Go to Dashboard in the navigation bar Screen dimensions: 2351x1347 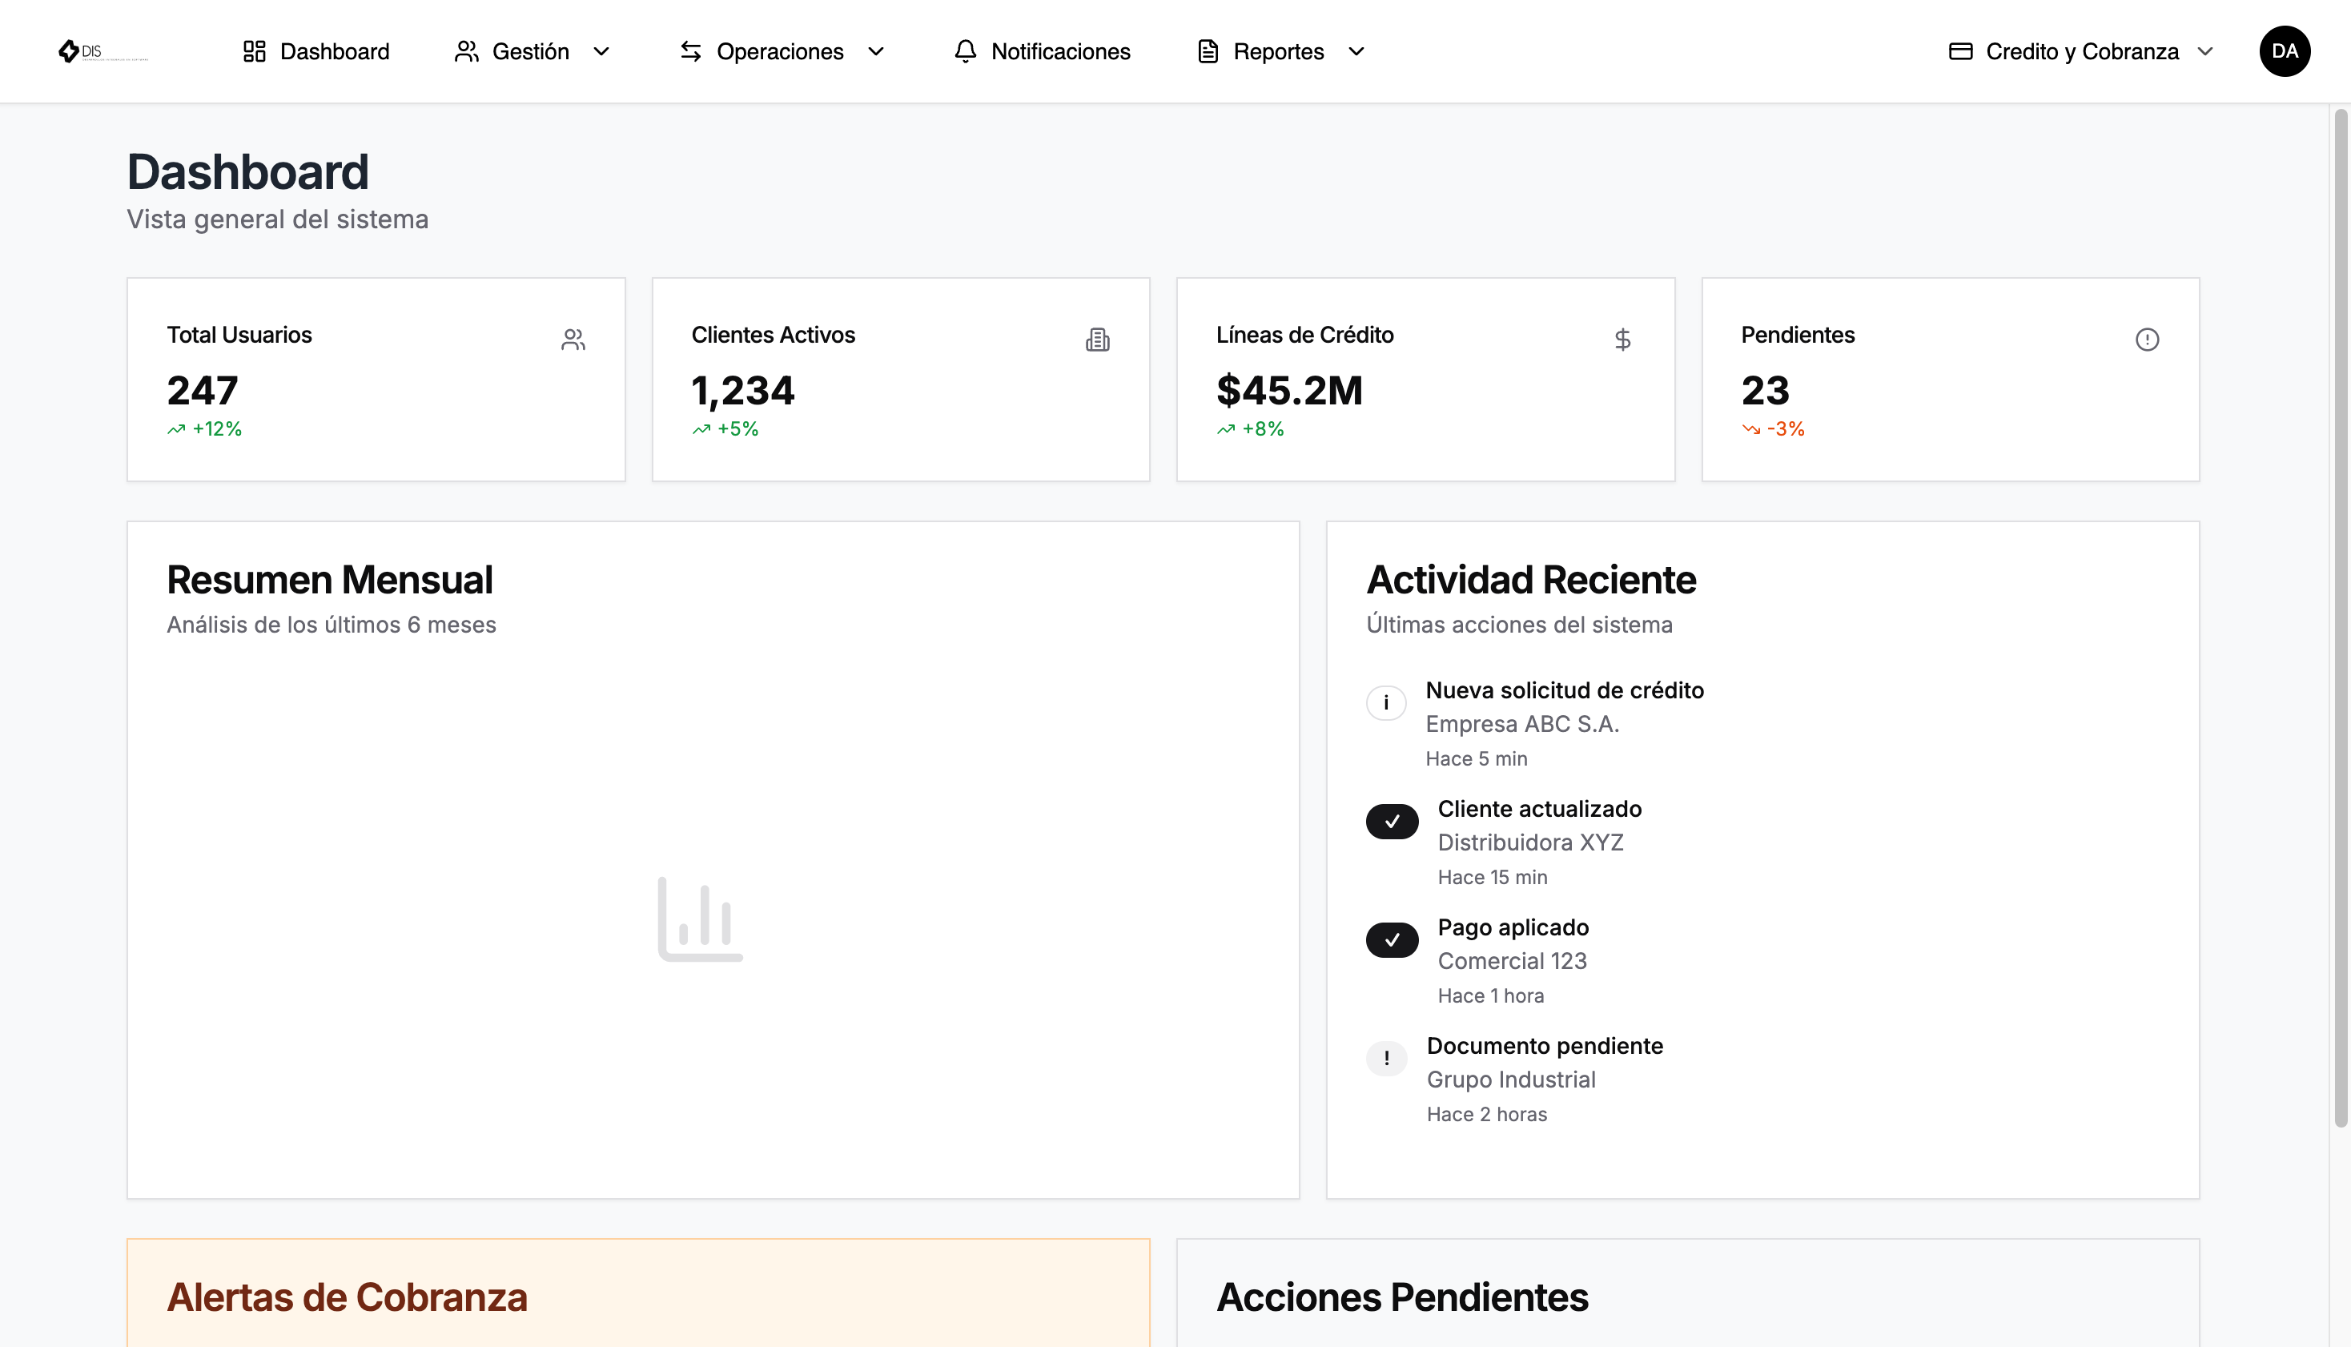[x=315, y=51]
